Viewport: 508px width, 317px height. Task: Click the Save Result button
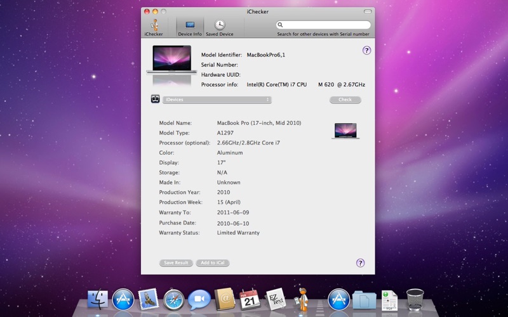point(176,262)
